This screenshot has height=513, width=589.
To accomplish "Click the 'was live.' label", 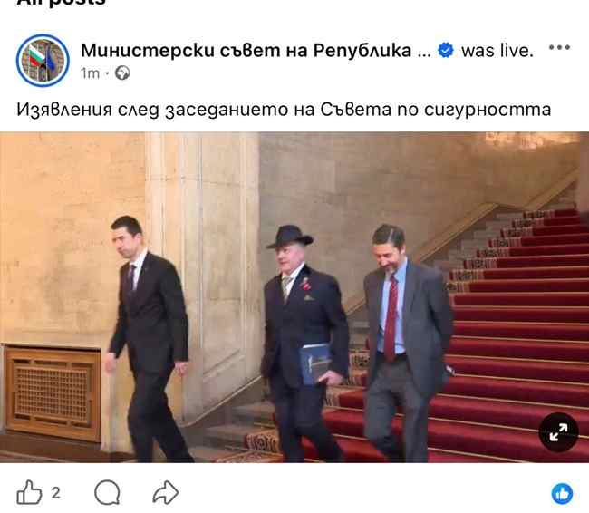I will coord(497,51).
